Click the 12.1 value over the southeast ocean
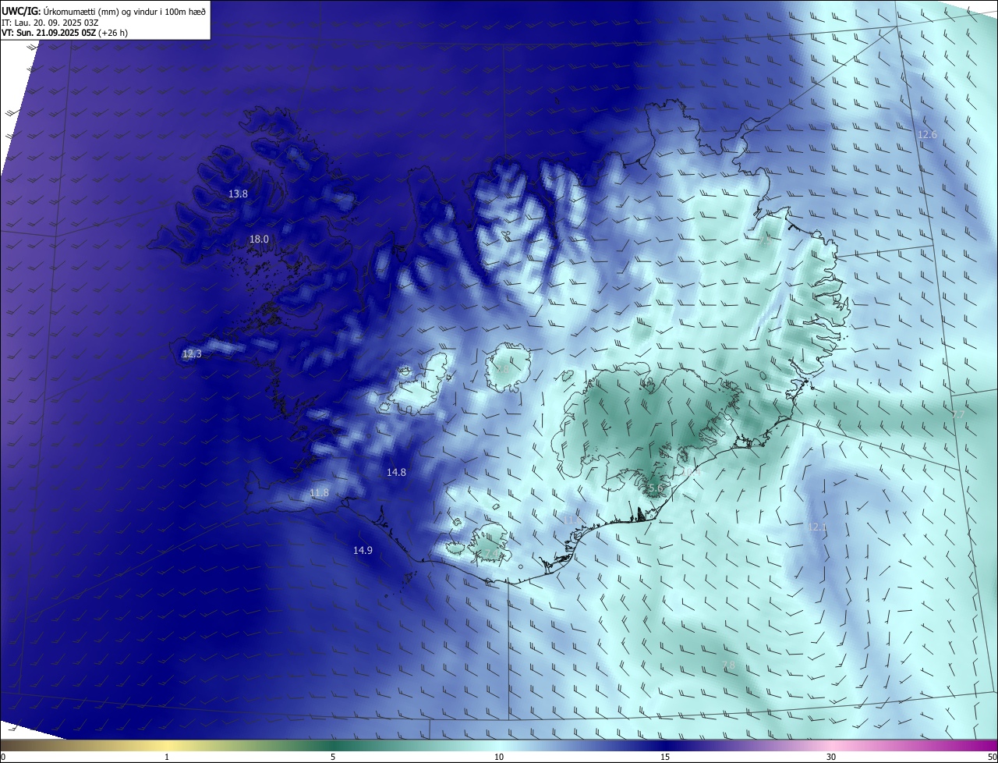Viewport: 998px width, 763px height. tap(816, 527)
